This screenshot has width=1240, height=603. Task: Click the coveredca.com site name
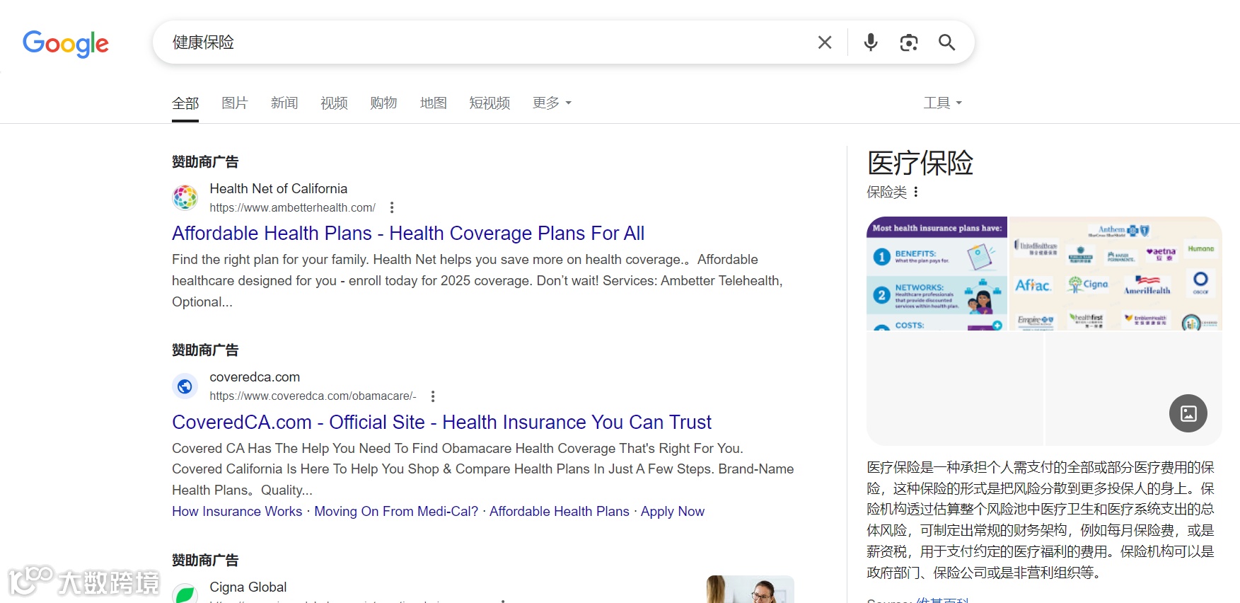point(255,377)
